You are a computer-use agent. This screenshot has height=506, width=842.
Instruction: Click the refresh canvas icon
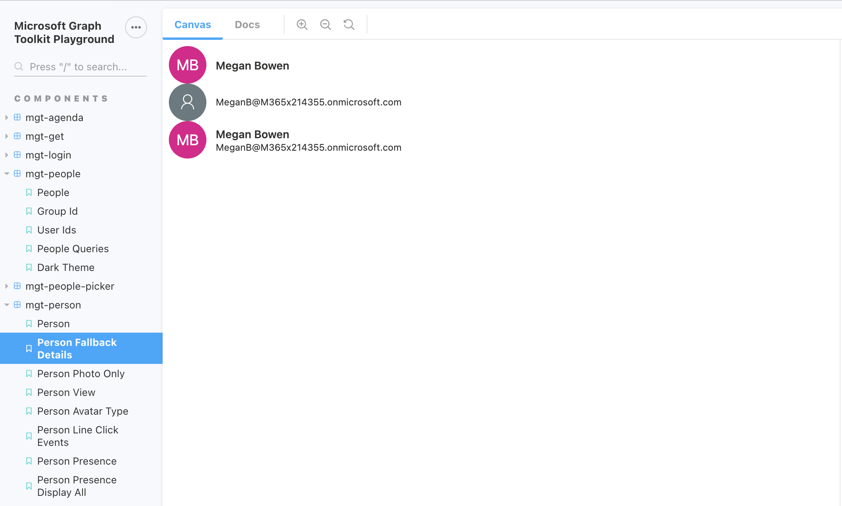pyautogui.click(x=349, y=24)
